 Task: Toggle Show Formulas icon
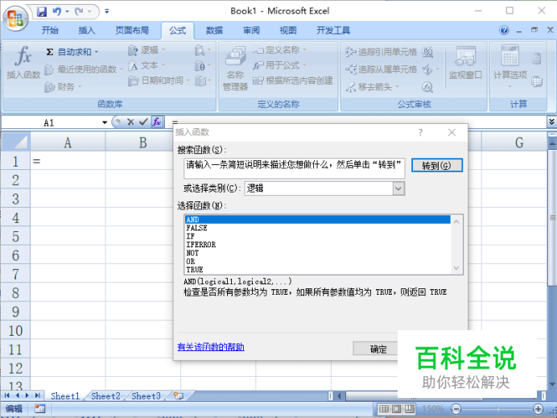[x=427, y=52]
